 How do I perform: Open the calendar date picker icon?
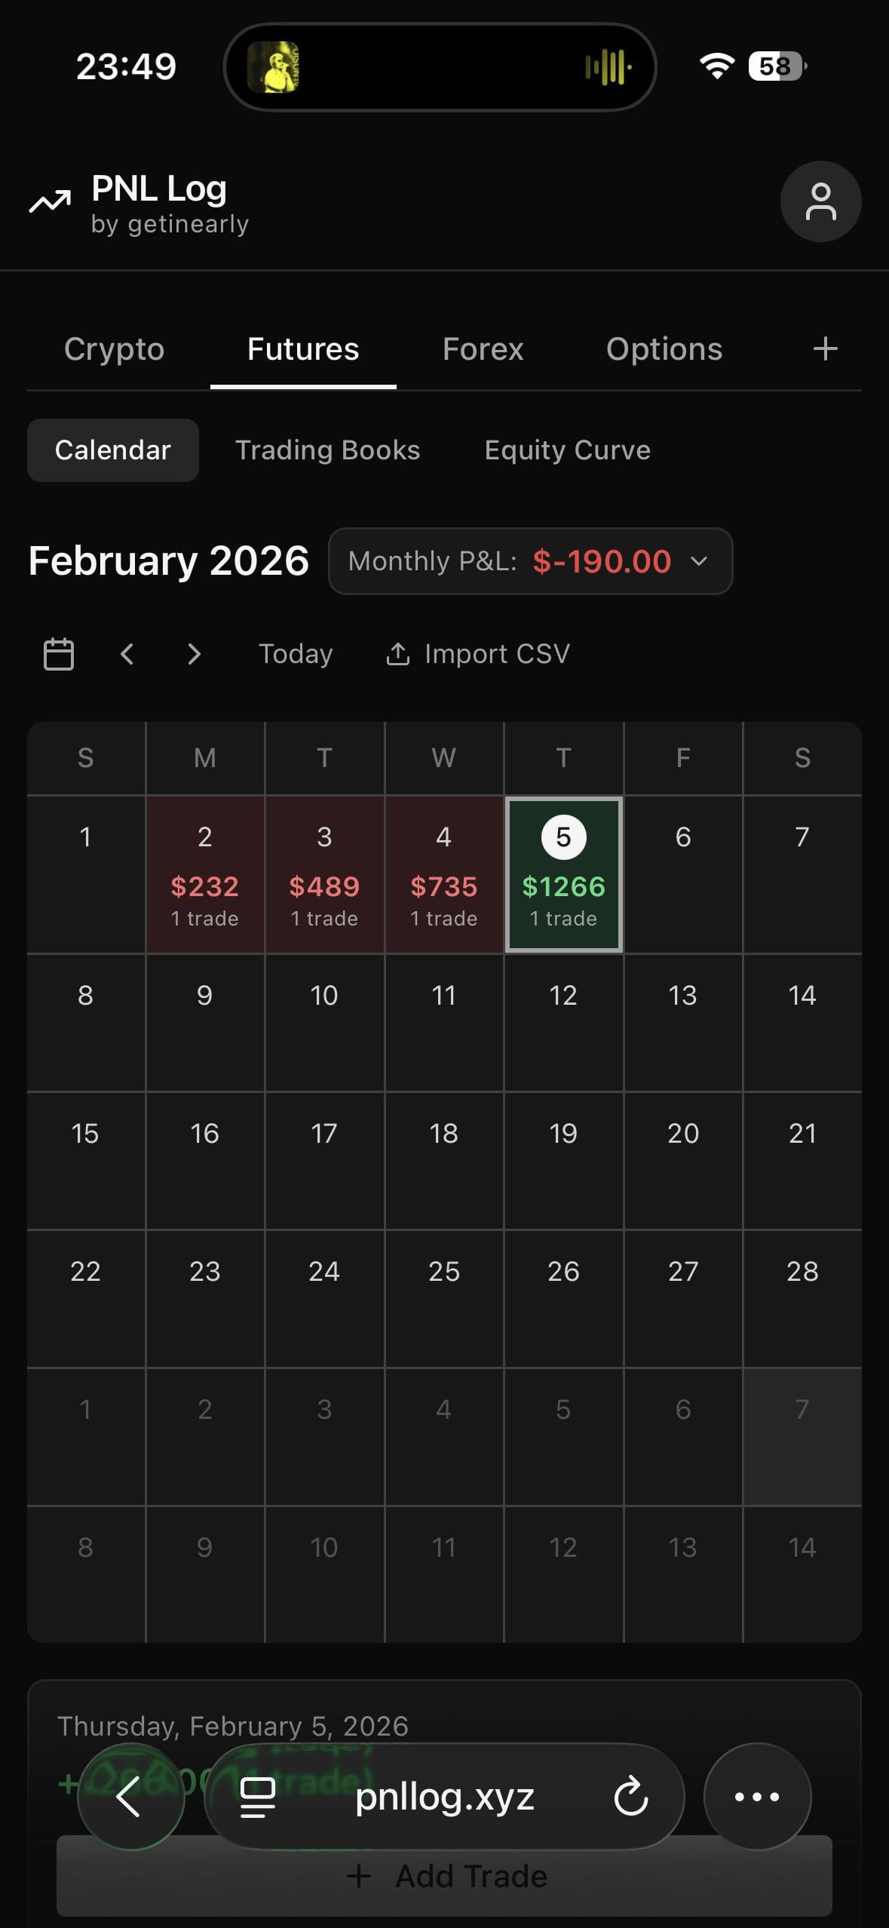tap(59, 654)
